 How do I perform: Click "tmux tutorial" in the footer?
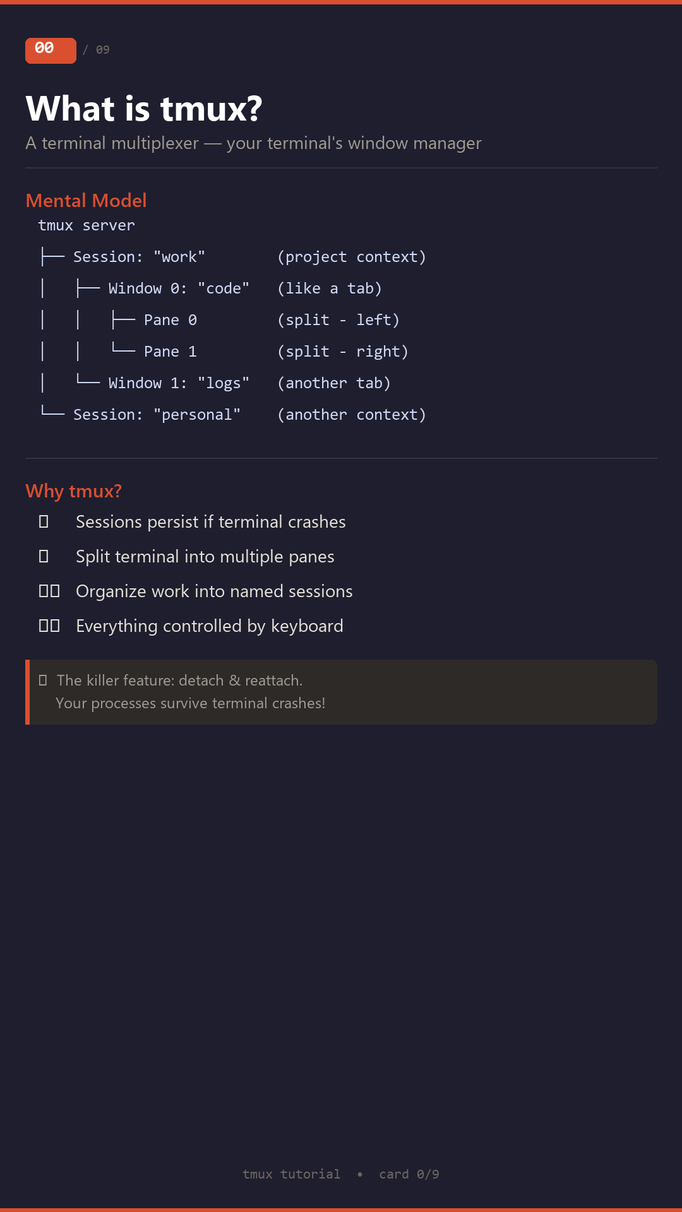[291, 1174]
